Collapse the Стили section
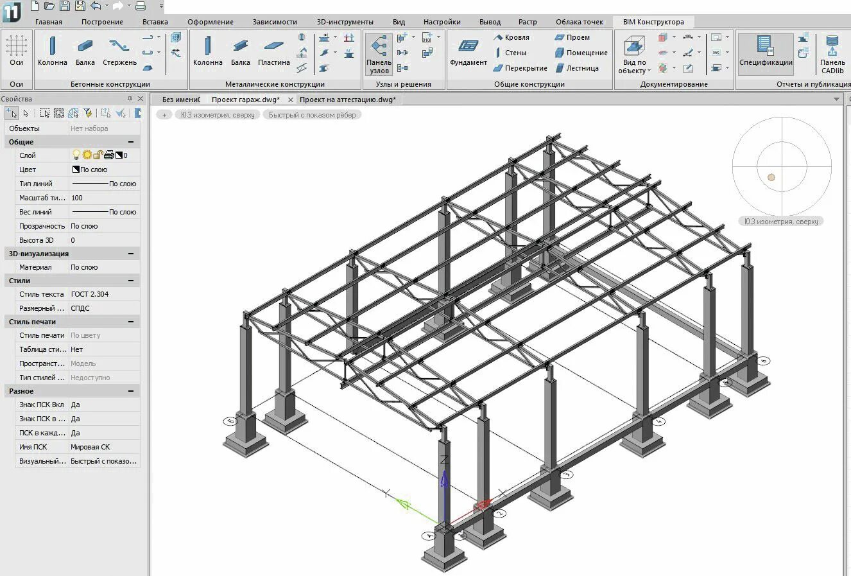This screenshot has height=576, width=851. click(131, 281)
